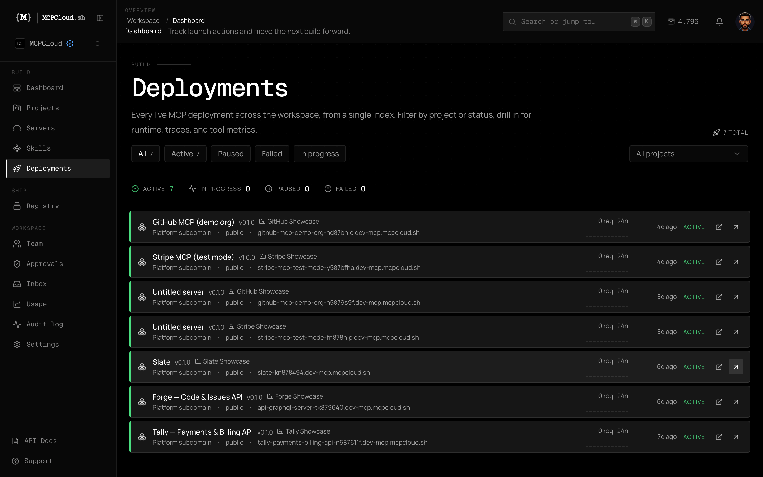Open the user avatar menu

click(745, 21)
